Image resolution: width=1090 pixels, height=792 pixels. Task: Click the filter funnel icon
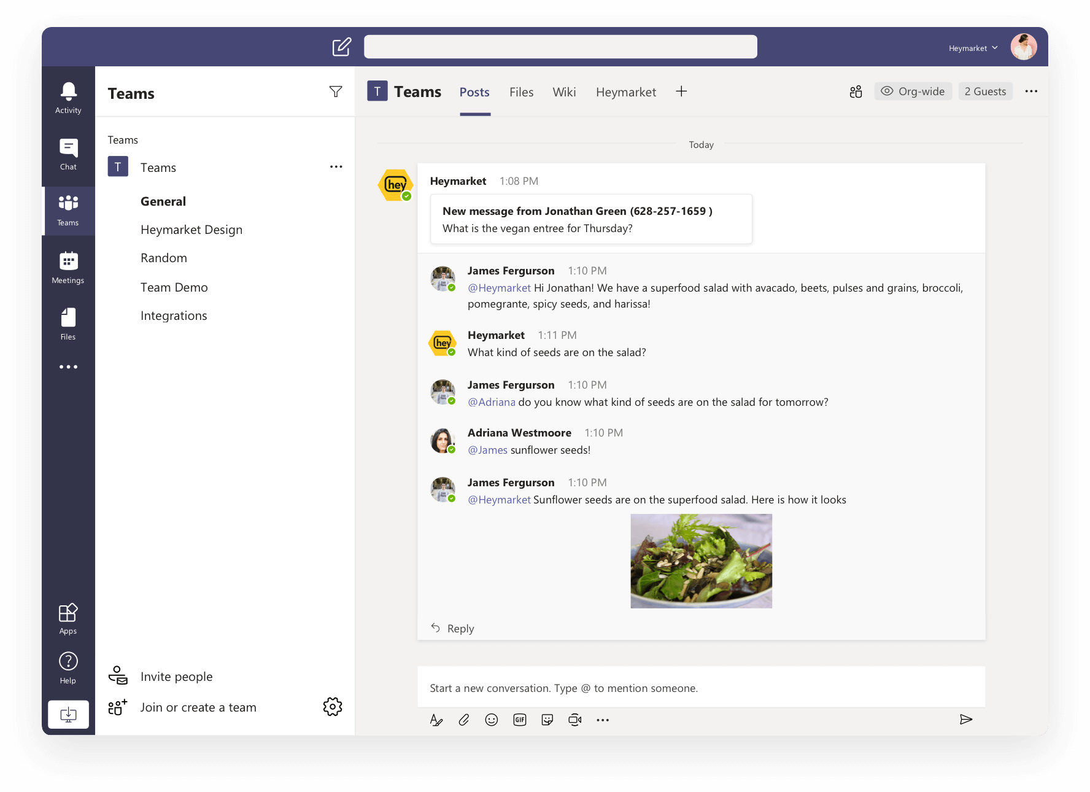[x=336, y=91]
